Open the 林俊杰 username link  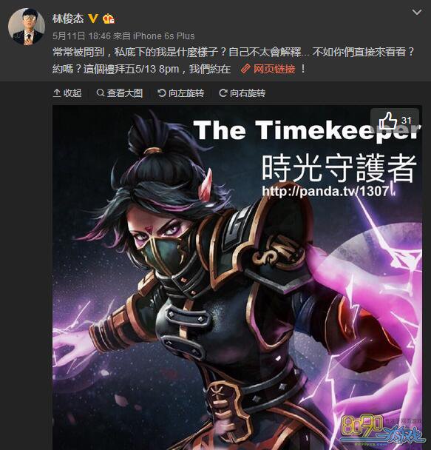68,19
